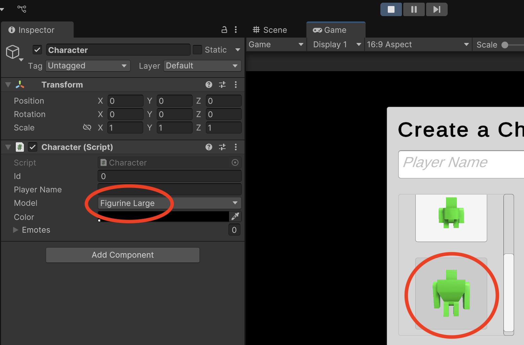The height and width of the screenshot is (345, 524).
Task: Click the Inspector lock icon
Action: [x=224, y=30]
